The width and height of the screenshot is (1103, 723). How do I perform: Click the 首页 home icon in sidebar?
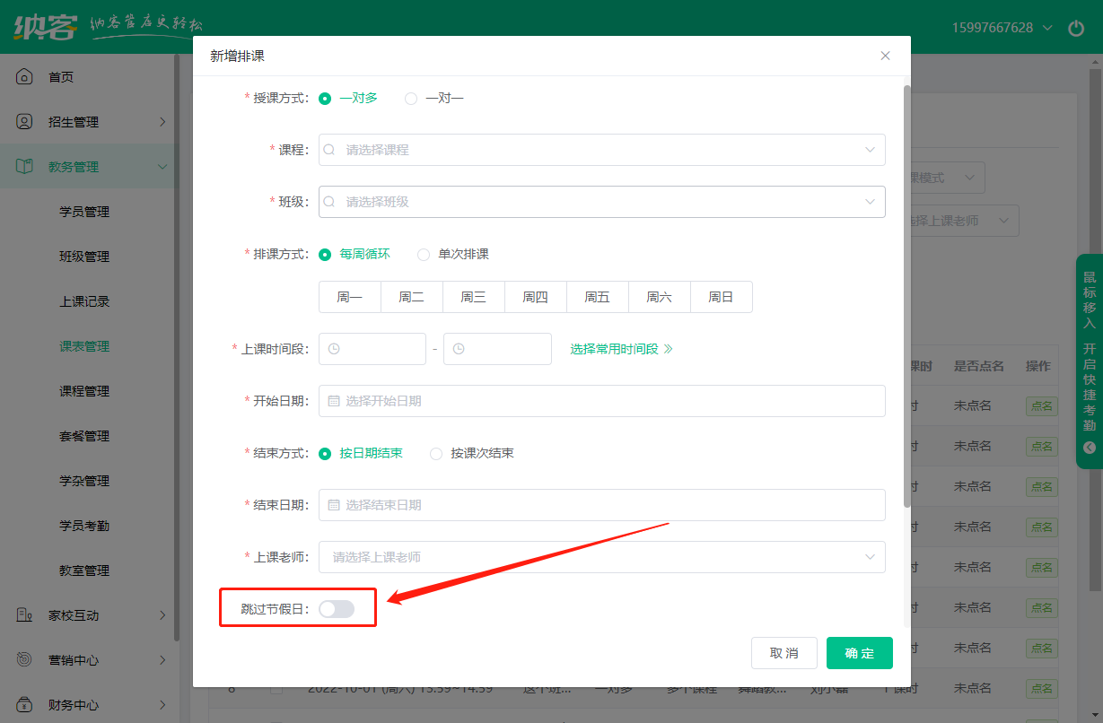[x=25, y=77]
